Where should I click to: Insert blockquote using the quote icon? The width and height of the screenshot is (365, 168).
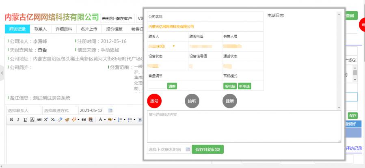[84, 120]
